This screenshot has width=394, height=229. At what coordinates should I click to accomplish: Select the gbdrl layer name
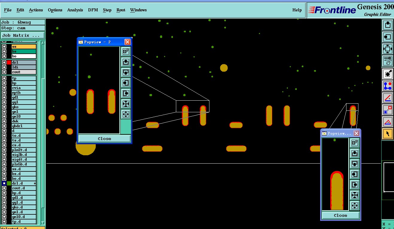pyautogui.click(x=24, y=126)
